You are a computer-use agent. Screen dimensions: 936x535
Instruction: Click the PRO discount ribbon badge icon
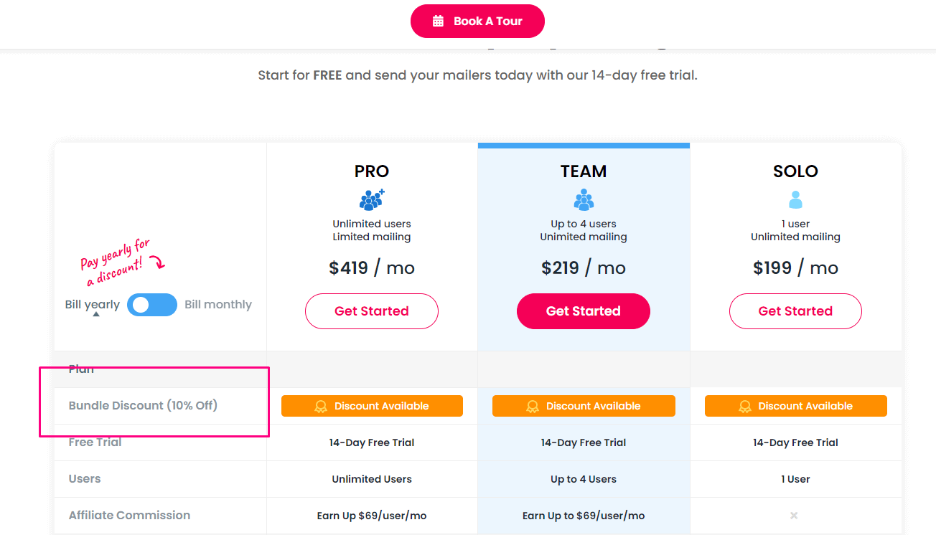pos(321,407)
